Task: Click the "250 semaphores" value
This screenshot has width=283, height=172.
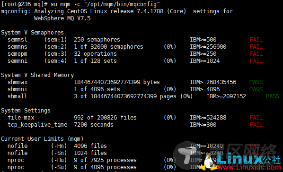Action: [97, 40]
